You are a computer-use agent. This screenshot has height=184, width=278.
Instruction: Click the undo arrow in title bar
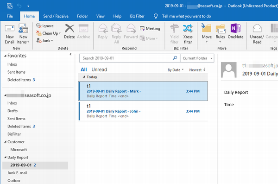pyautogui.click(x=19, y=6)
